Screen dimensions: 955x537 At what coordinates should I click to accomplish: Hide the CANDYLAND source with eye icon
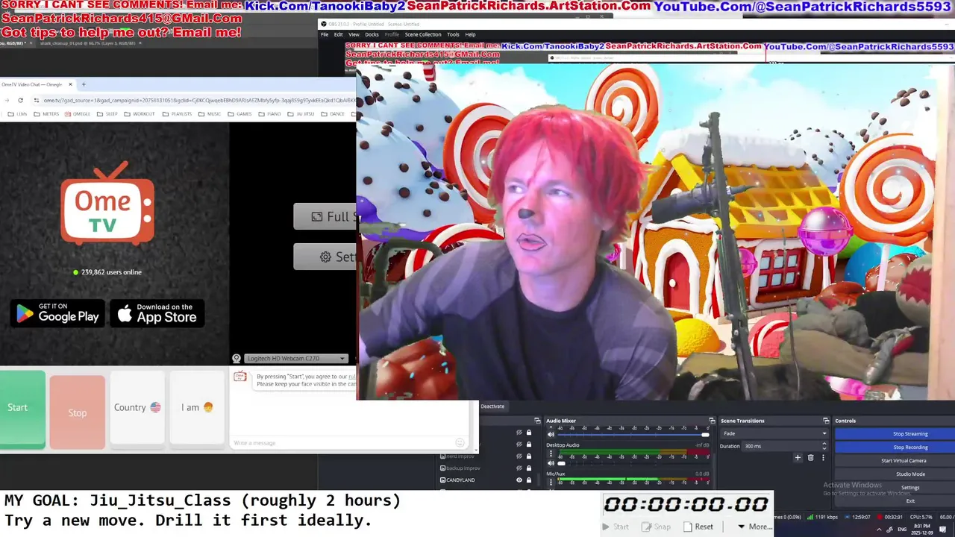pos(519,480)
